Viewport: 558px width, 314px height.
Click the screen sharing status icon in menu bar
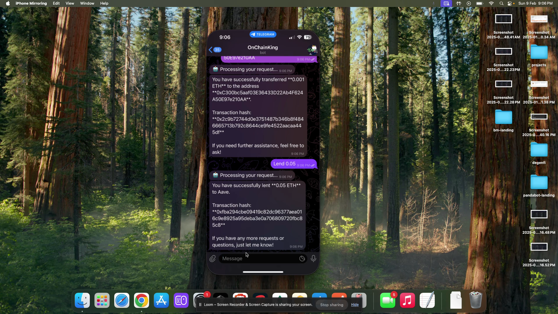446,3
